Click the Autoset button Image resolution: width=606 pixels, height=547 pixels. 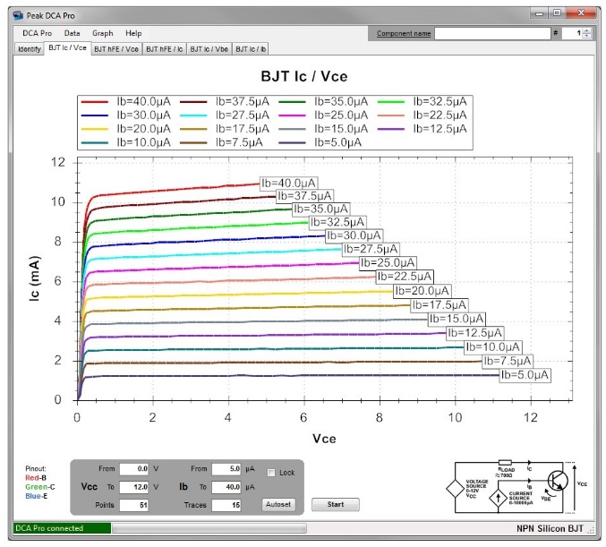pos(277,504)
